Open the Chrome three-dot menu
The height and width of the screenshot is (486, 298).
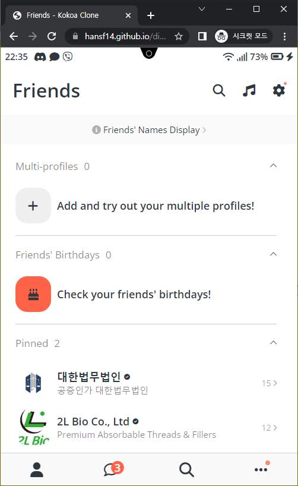pos(284,37)
